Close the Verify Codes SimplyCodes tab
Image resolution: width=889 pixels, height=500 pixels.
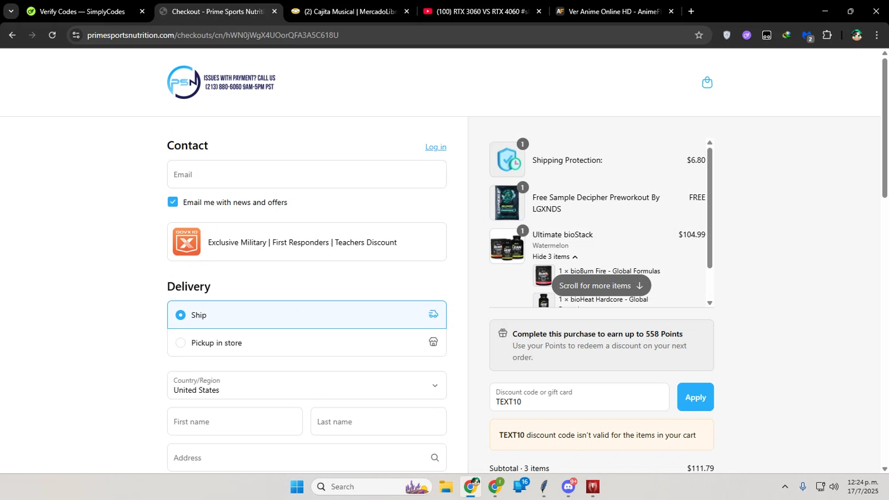tap(142, 11)
